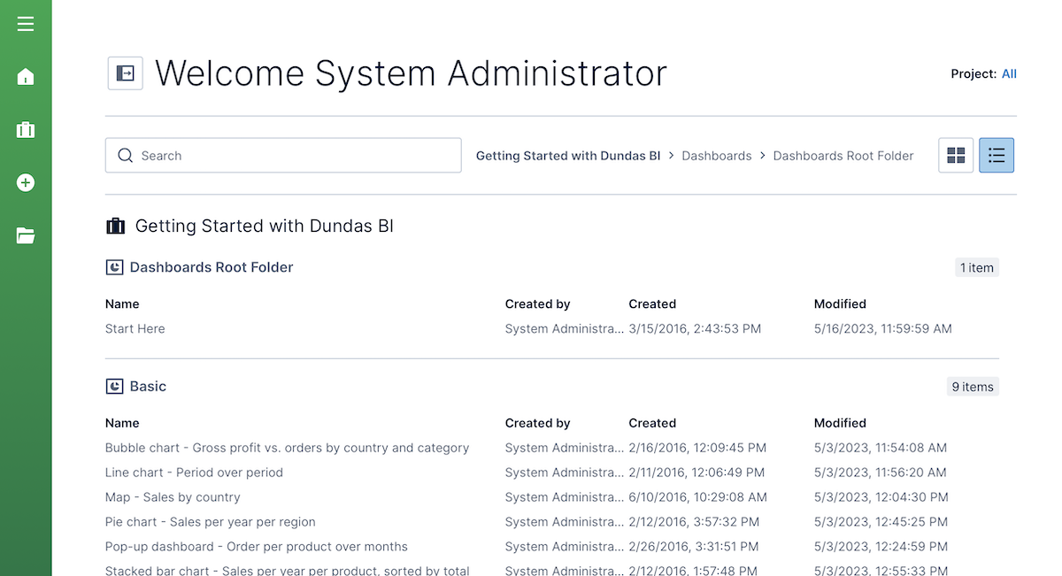Screen dimensions: 1062x576
Task: Switch to list view
Action: pyautogui.click(x=997, y=156)
